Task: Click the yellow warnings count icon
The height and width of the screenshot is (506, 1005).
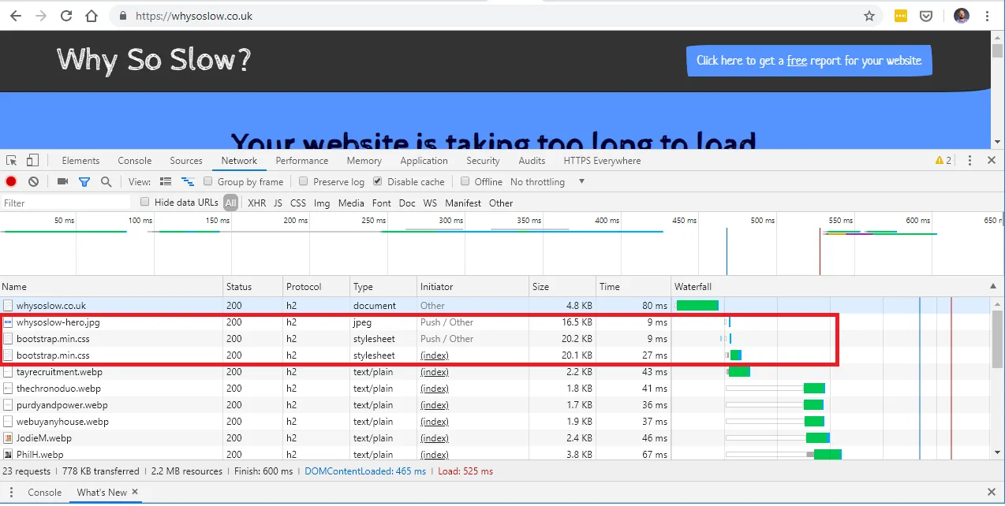Action: 943,161
